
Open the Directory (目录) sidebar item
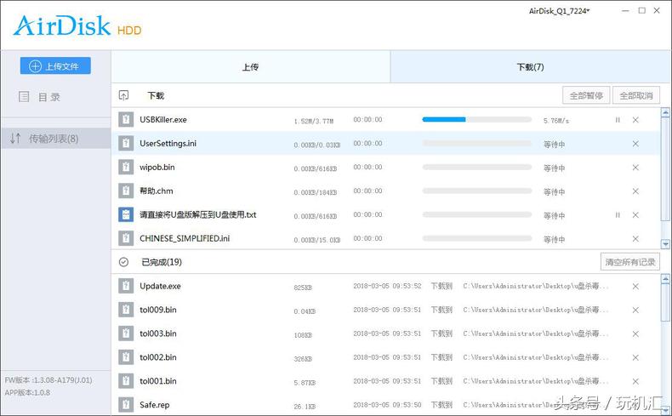point(39,97)
